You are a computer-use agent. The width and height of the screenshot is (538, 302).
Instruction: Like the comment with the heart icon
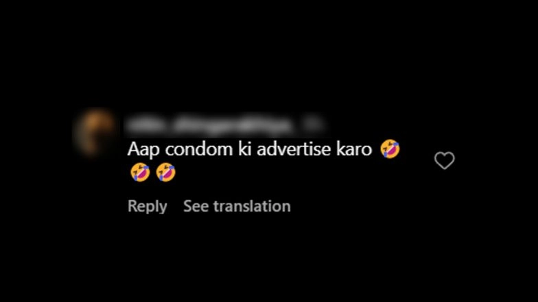445,160
